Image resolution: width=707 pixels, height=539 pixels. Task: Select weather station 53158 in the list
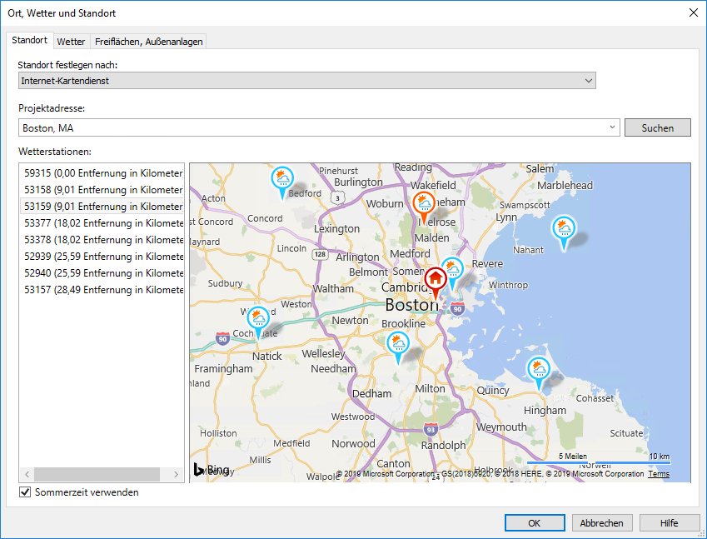click(102, 190)
